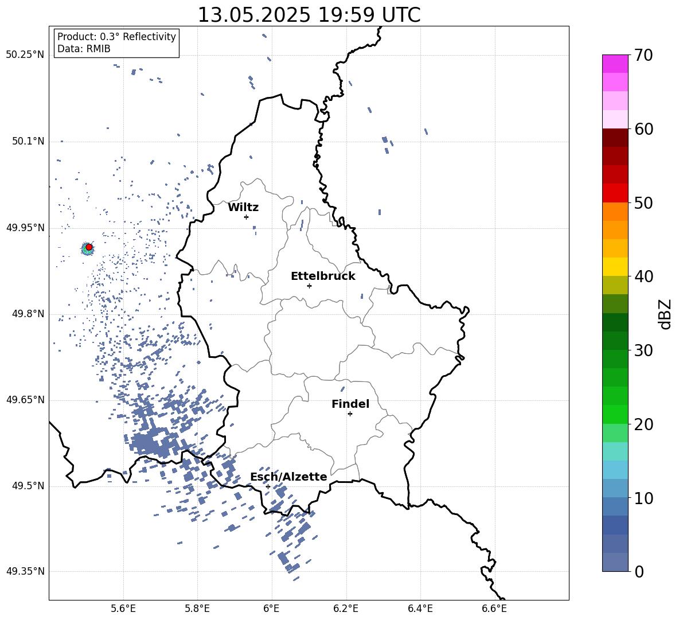679x620 pixels.
Task: Click the bright red swatch just above 50
Action: pos(615,193)
